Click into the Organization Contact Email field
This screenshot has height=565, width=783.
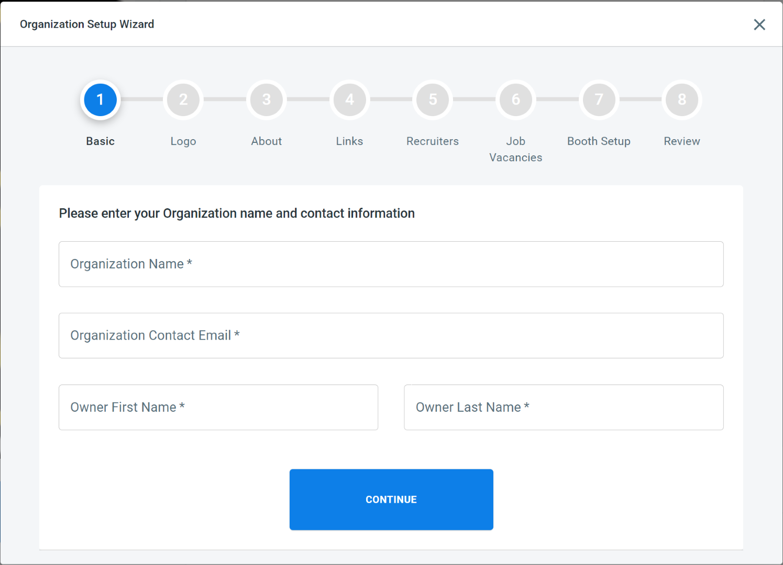(x=391, y=336)
